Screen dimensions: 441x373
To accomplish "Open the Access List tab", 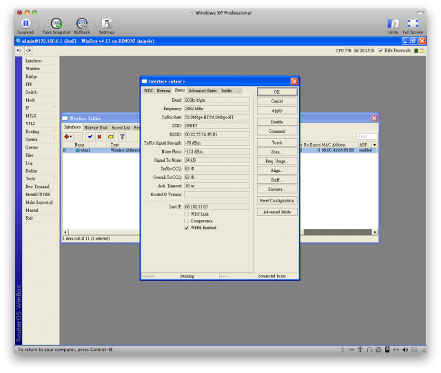I will point(121,127).
